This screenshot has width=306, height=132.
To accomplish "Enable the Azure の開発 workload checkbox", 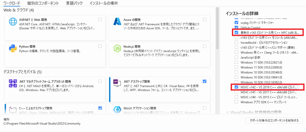I will pos(204,19).
